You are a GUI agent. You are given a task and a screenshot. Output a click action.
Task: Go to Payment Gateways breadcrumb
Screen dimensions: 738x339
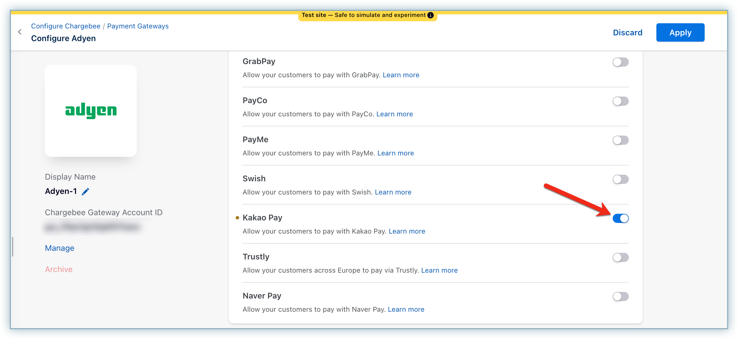point(138,26)
